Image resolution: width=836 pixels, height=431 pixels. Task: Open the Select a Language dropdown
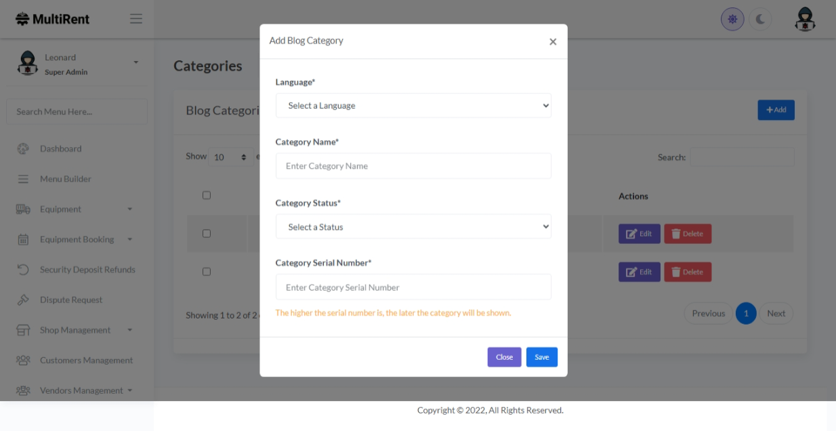tap(413, 106)
